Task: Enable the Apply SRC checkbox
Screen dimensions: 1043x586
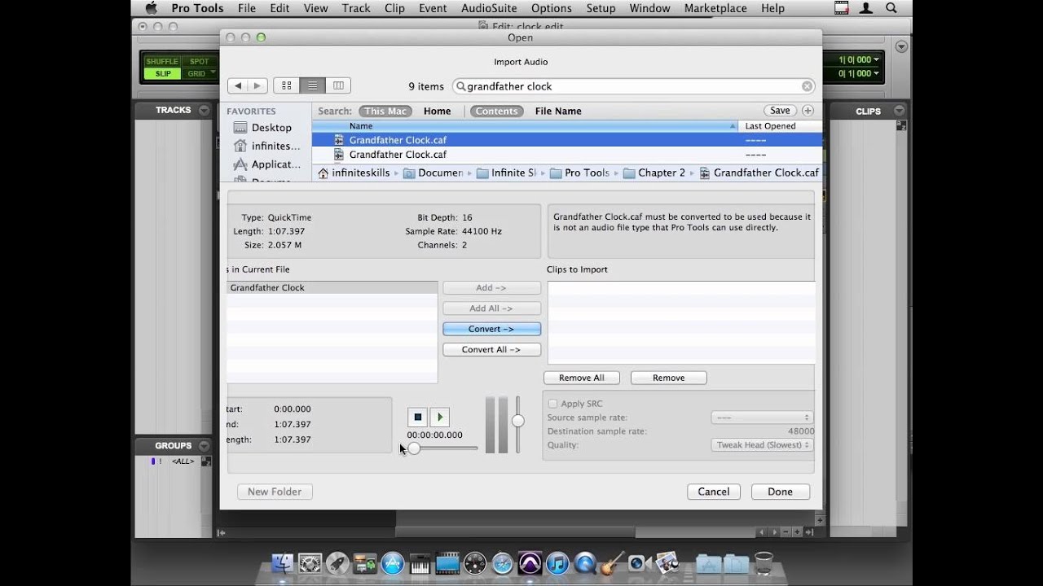Action: pos(553,404)
